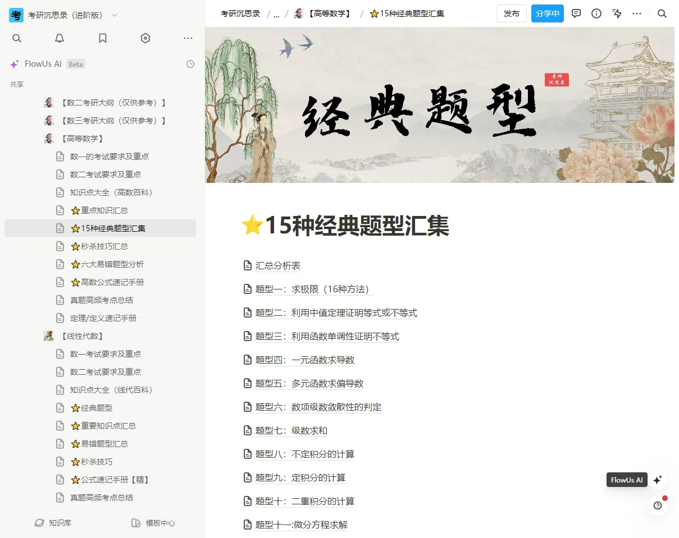This screenshot has width=679, height=538.
Task: Open search icon in top bar
Action: coord(662,13)
